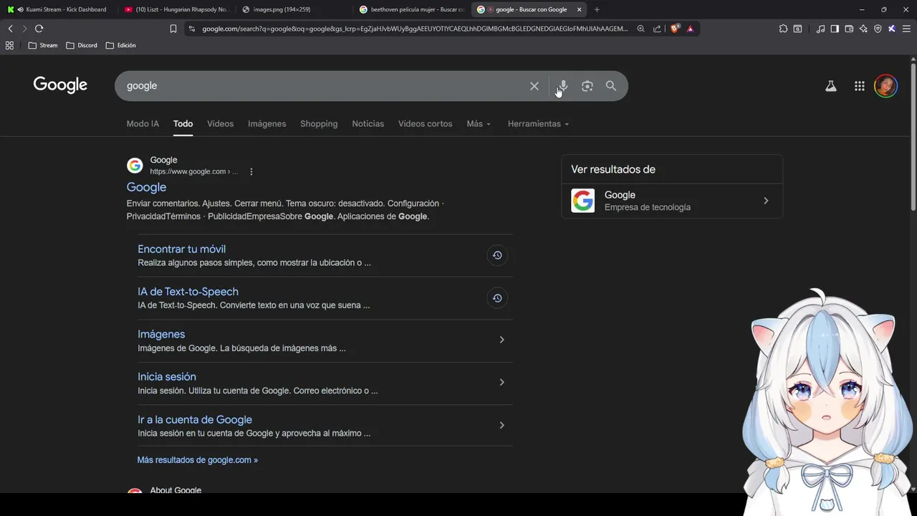Open Ir a la cuenta de Google link
The width and height of the screenshot is (917, 516).
(x=195, y=420)
